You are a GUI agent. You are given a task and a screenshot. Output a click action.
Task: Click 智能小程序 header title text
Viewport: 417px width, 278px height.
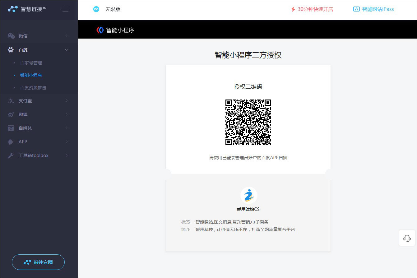120,30
